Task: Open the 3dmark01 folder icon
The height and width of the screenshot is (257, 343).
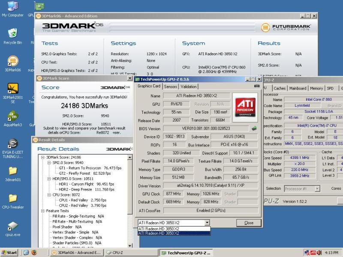Action: coord(13,174)
